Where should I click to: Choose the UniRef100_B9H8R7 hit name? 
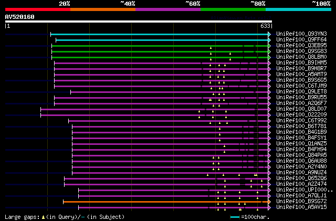click(x=301, y=69)
